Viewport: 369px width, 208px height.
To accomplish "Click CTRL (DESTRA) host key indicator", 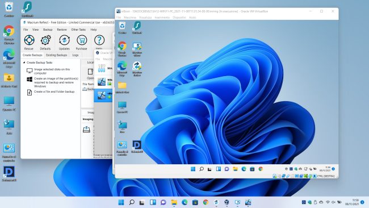I will pyautogui.click(x=326, y=176).
